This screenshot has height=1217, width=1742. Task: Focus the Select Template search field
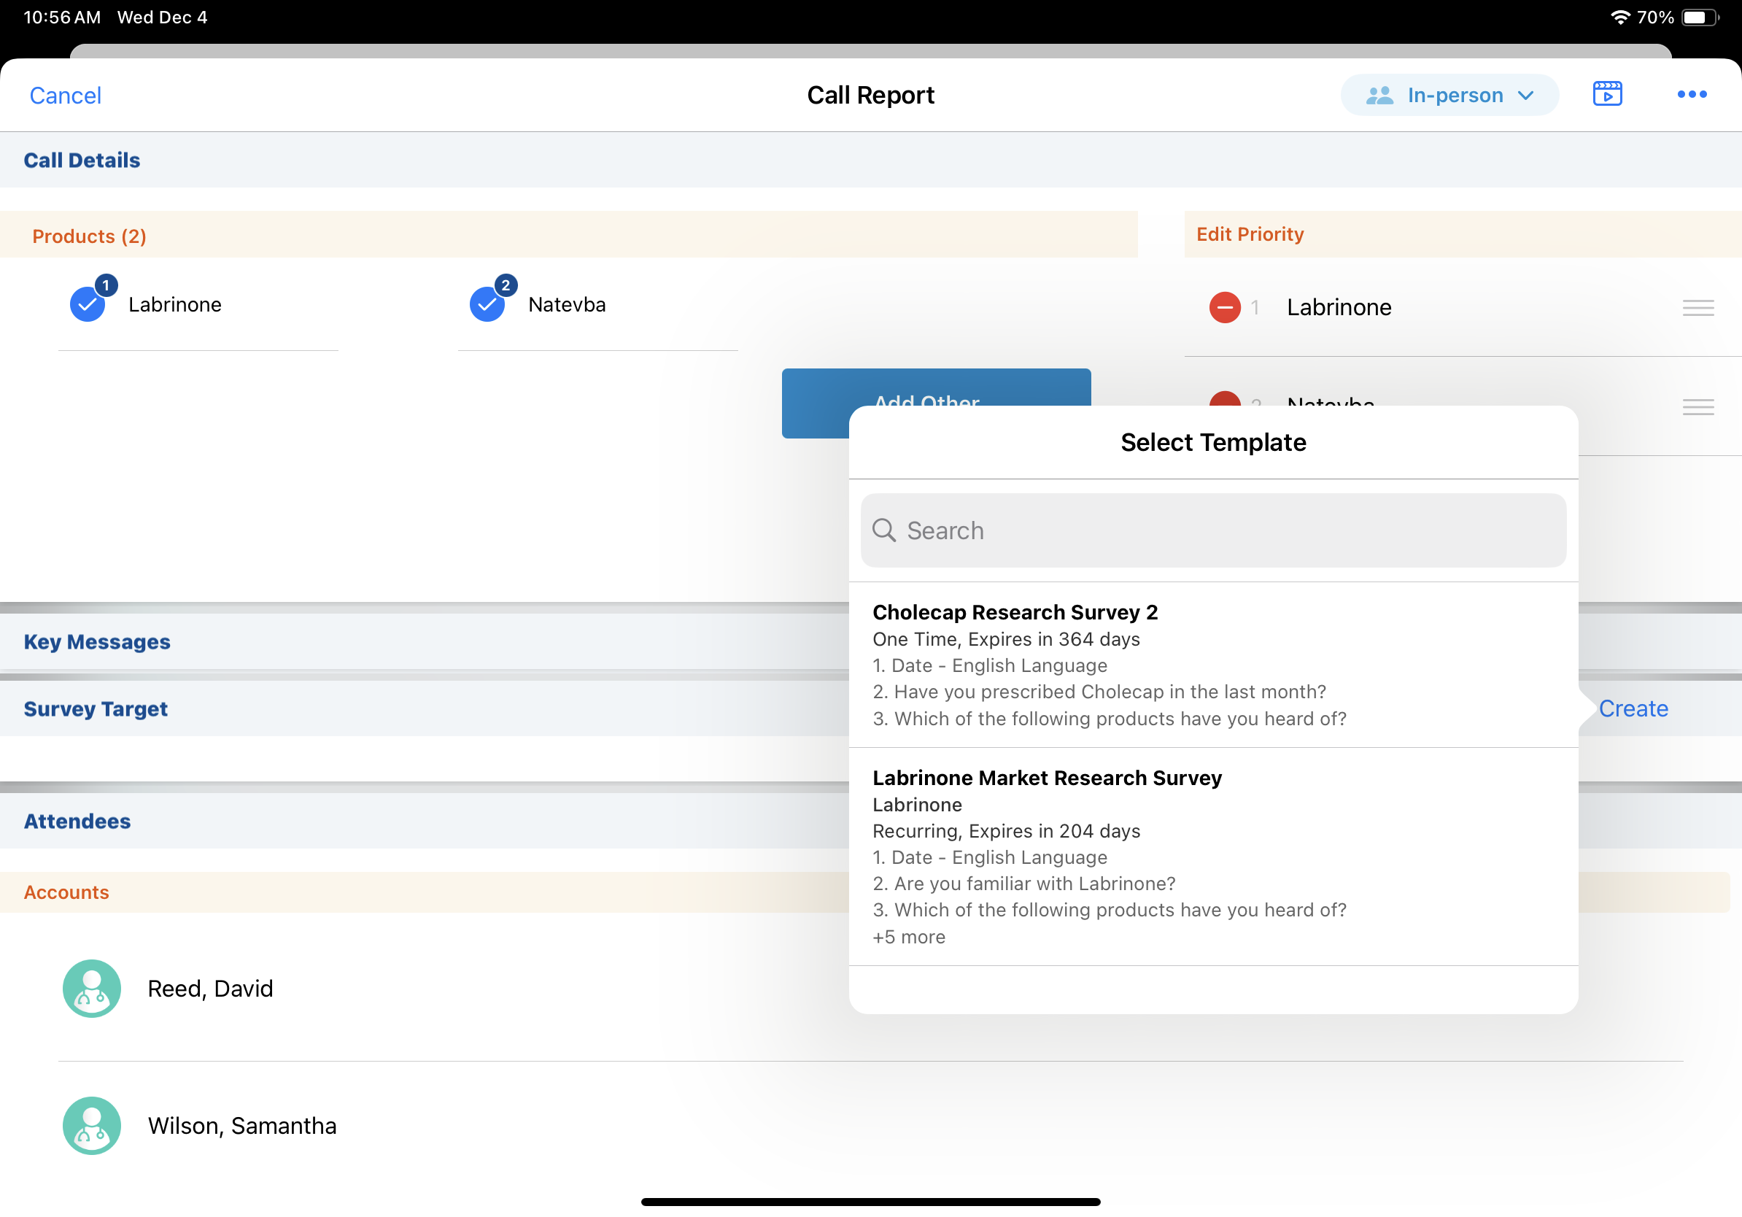(1212, 530)
